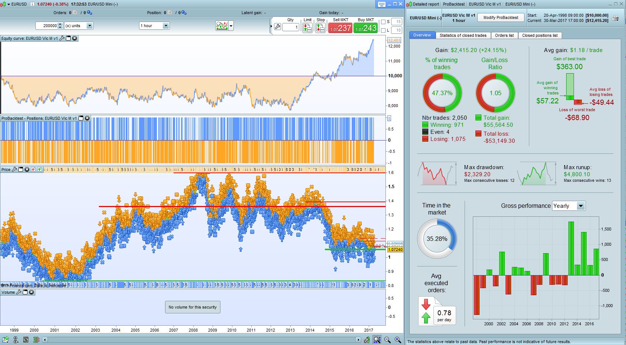Open trading settings wrench next to Qty
This screenshot has width=626, height=345.
(x=277, y=27)
